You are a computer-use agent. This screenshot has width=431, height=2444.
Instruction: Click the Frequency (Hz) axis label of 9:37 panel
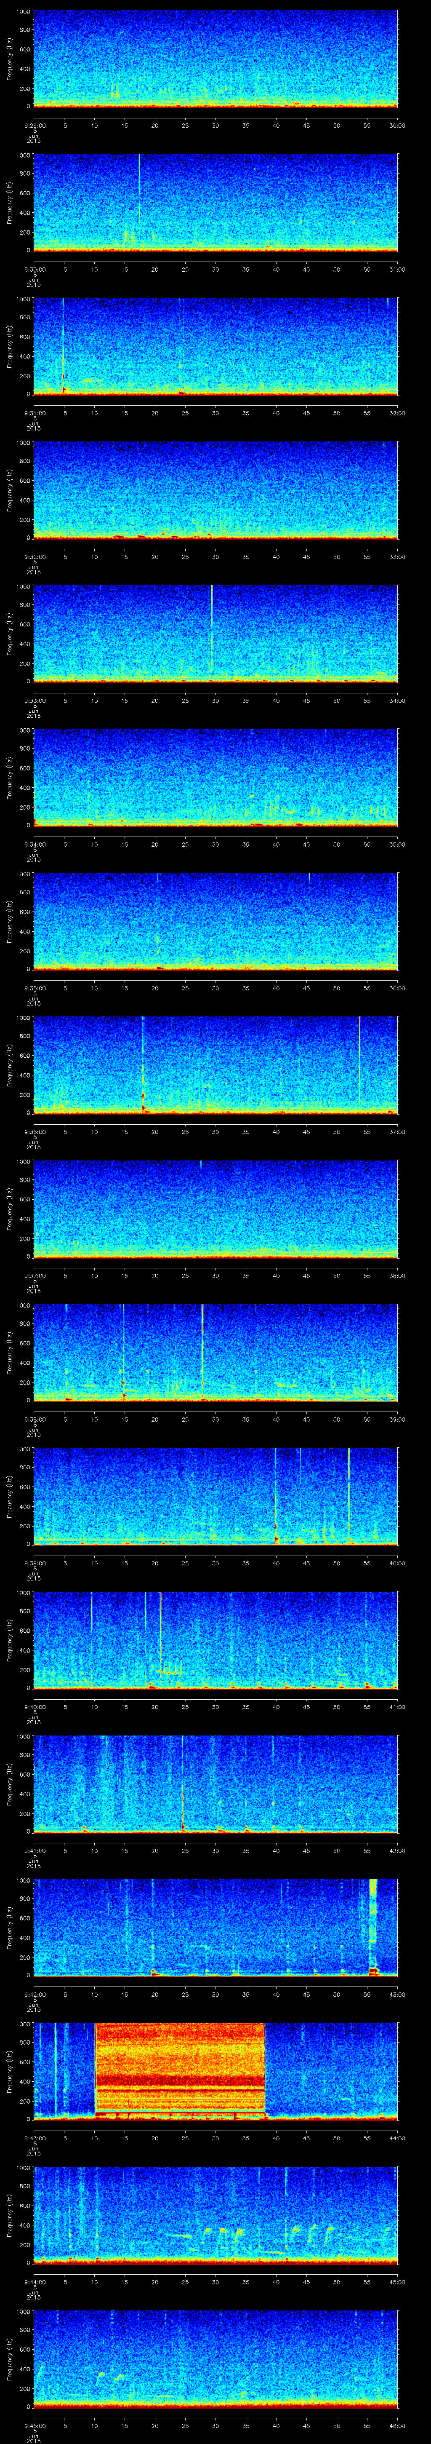coord(11,1209)
